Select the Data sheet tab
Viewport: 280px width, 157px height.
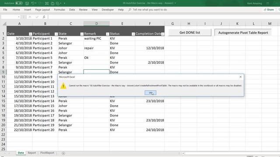pos(21,153)
